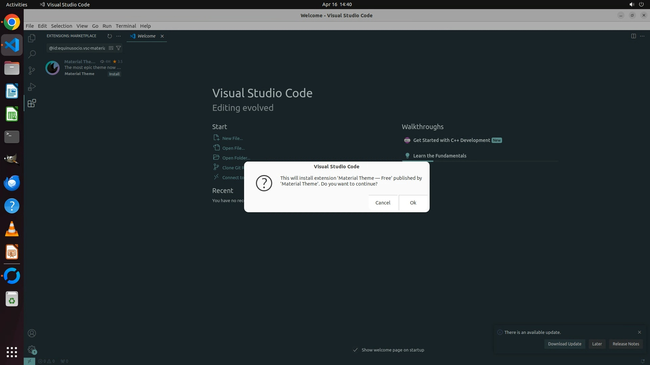Toggle the split editor right icon
Screen dimensions: 650x365
click(x=633, y=36)
